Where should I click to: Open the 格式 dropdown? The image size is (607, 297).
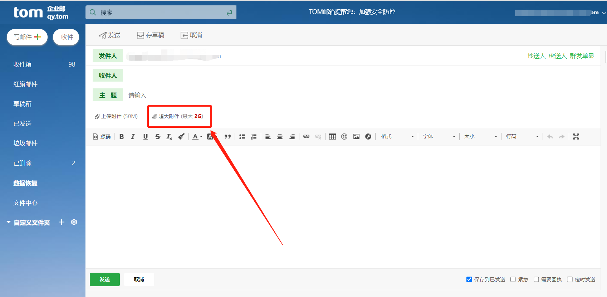click(397, 136)
